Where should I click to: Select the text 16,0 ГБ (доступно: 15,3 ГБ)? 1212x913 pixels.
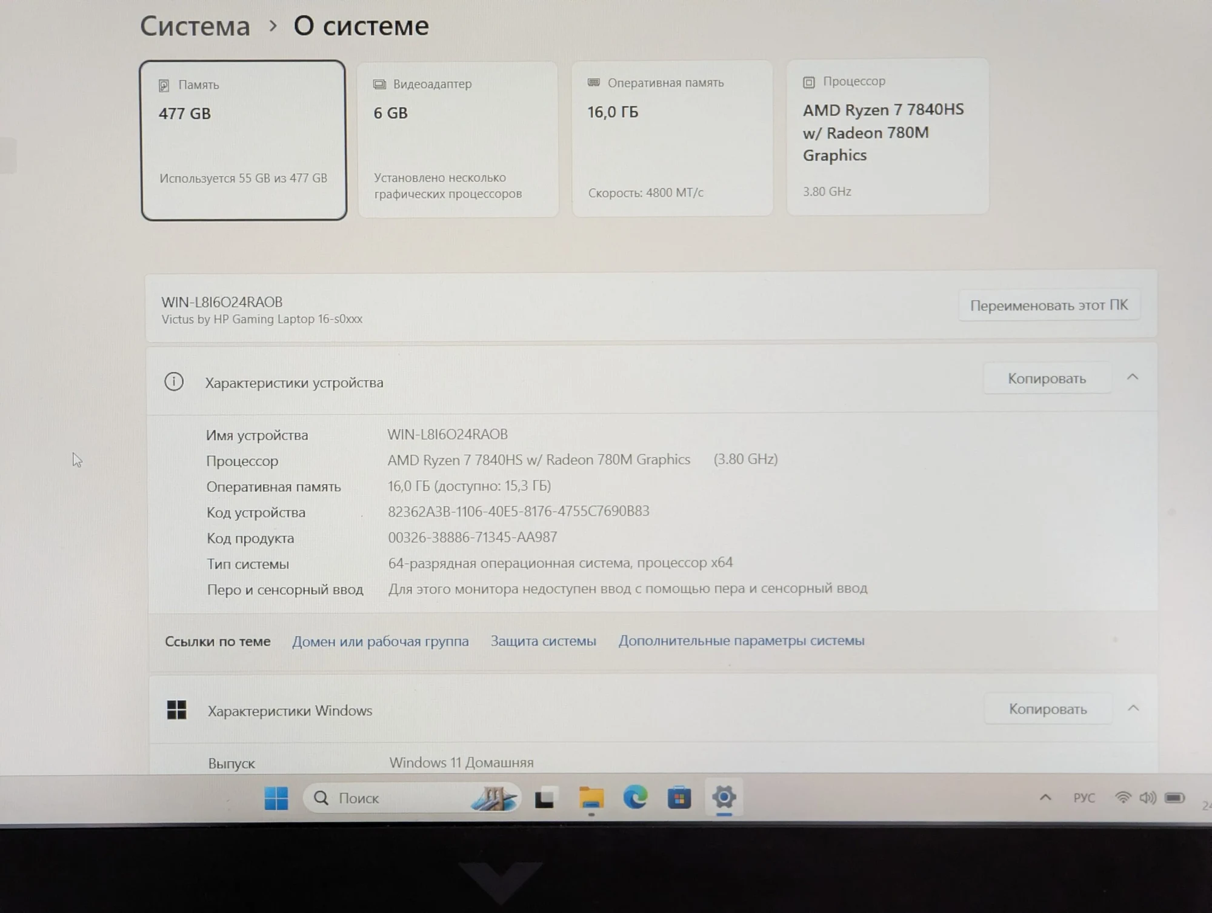pyautogui.click(x=470, y=486)
